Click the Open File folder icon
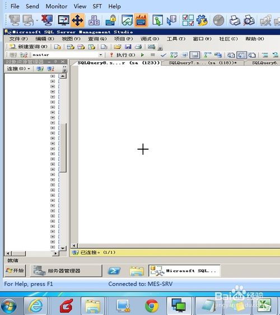 [118, 47]
